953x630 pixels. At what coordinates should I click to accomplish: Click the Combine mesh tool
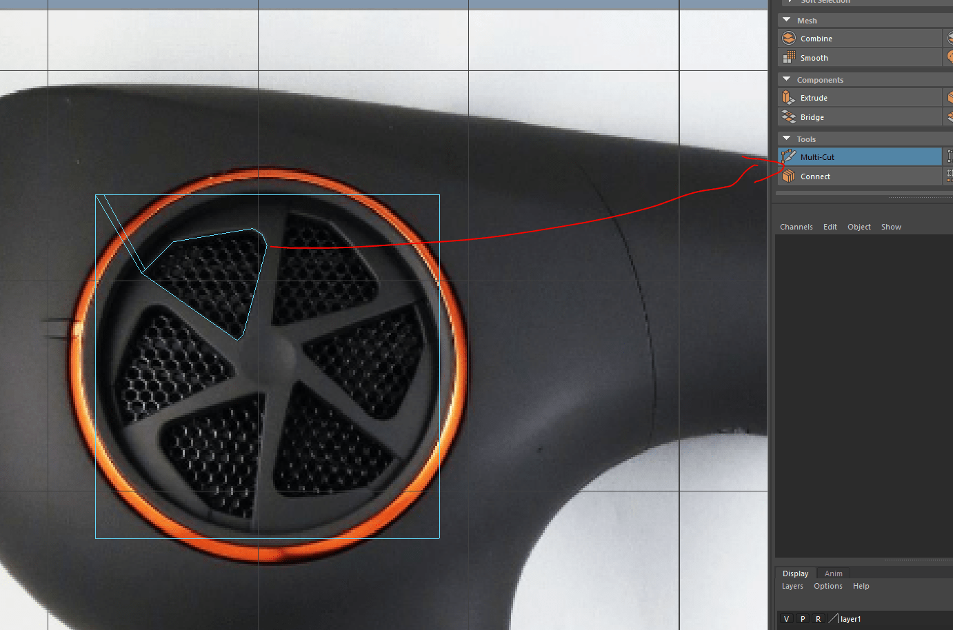pos(860,39)
